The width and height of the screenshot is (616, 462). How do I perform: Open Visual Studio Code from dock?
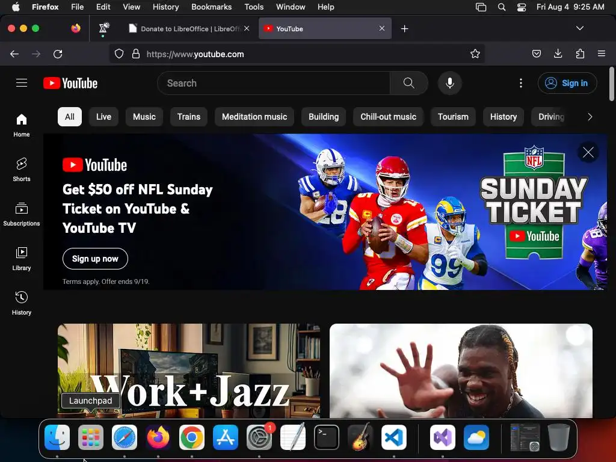(x=393, y=437)
